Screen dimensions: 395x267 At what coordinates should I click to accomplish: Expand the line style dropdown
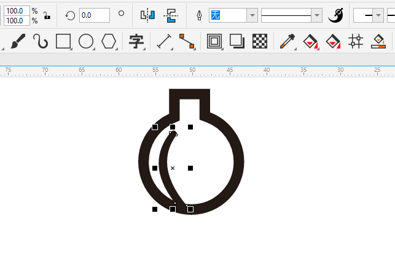pyautogui.click(x=316, y=15)
